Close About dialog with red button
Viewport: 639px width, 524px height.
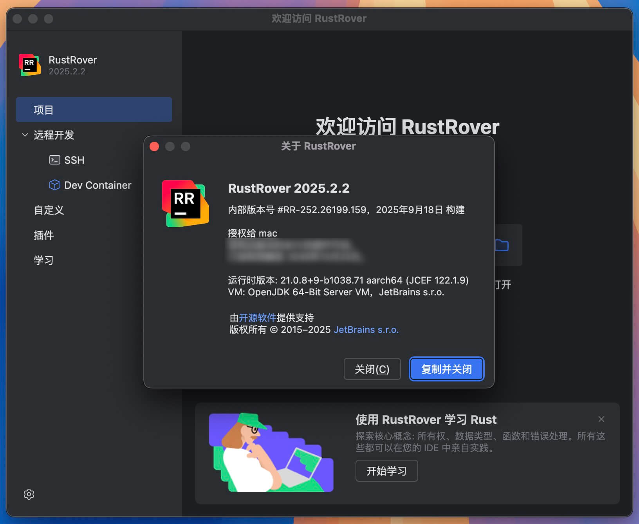pyautogui.click(x=154, y=146)
